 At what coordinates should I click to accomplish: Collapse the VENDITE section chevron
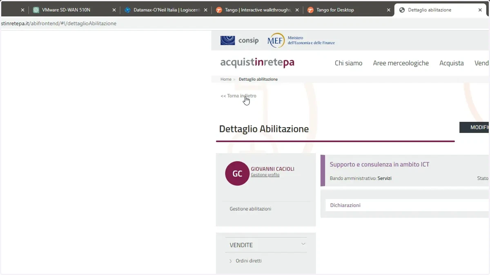tap(303, 244)
